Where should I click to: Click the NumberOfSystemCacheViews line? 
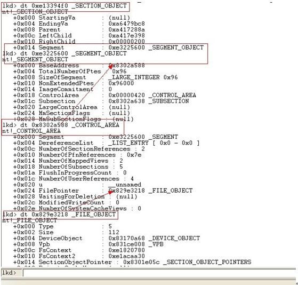pos(77,209)
